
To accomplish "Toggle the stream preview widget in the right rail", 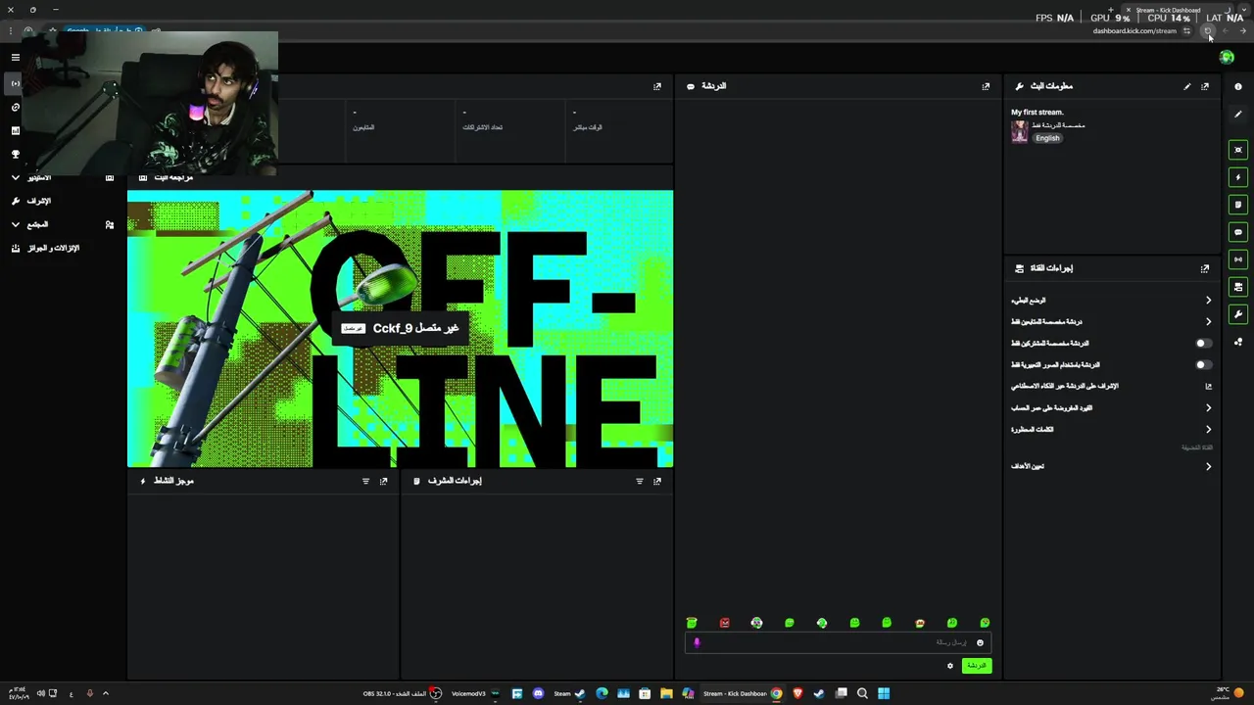I will pos(1238,150).
